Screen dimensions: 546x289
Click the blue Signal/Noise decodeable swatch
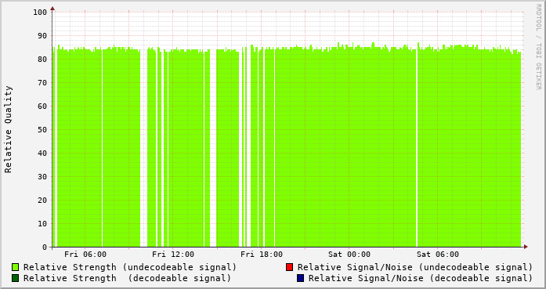[x=300, y=278]
